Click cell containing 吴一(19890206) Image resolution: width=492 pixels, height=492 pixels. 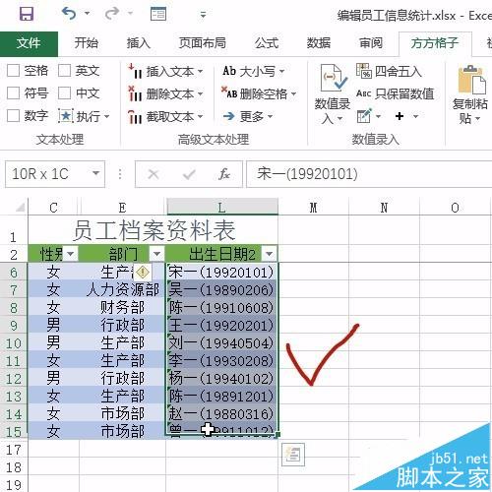coord(221,290)
